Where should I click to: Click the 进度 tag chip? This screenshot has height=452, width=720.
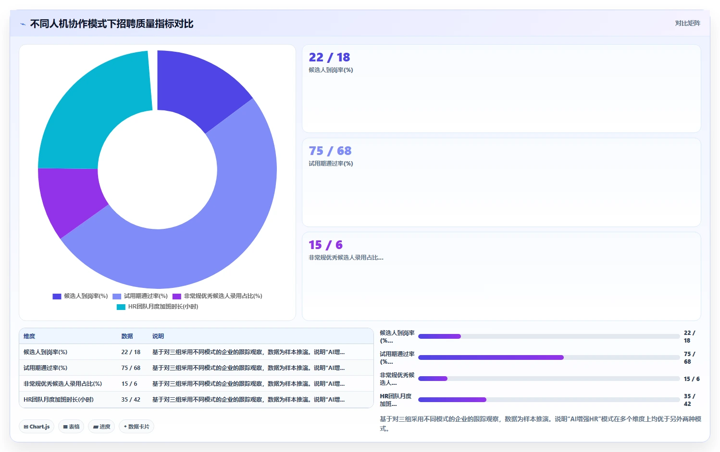tap(101, 427)
